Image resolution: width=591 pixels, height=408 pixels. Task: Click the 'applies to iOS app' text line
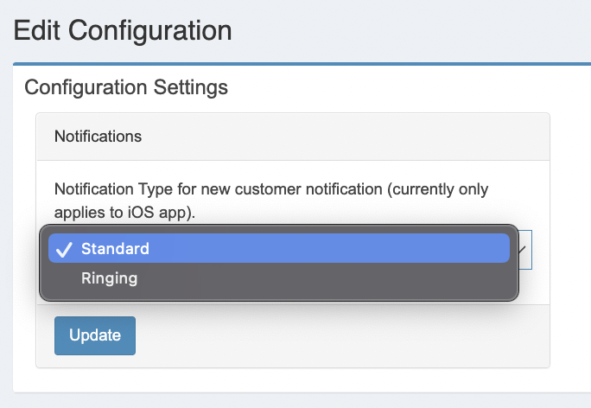(124, 213)
